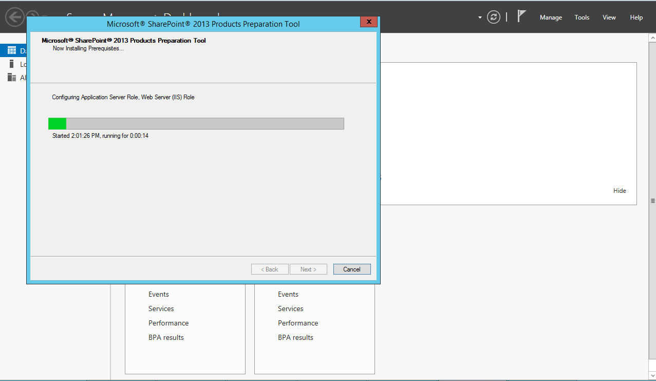656x381 pixels.
Task: Open the dropdown arrow beside the refresh icon
Action: (x=479, y=17)
